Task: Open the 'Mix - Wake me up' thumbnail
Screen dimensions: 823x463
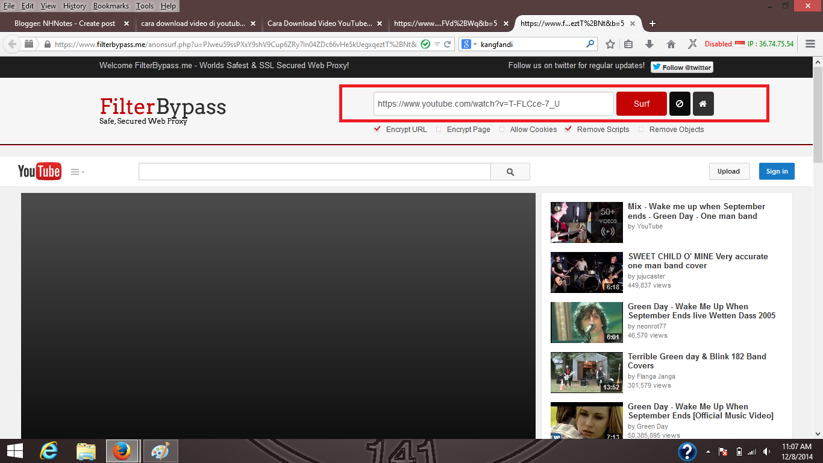Action: [587, 222]
